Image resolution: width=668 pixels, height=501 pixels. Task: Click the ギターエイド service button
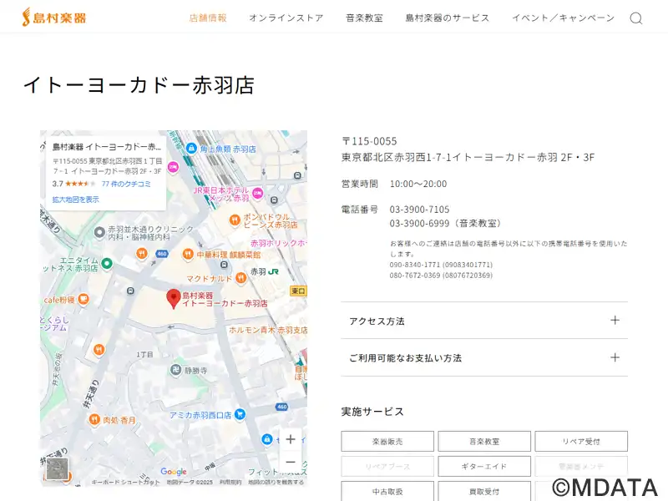pos(484,466)
